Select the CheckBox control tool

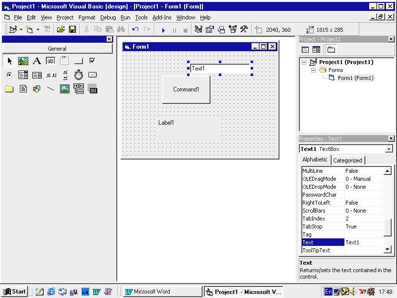tap(92, 61)
